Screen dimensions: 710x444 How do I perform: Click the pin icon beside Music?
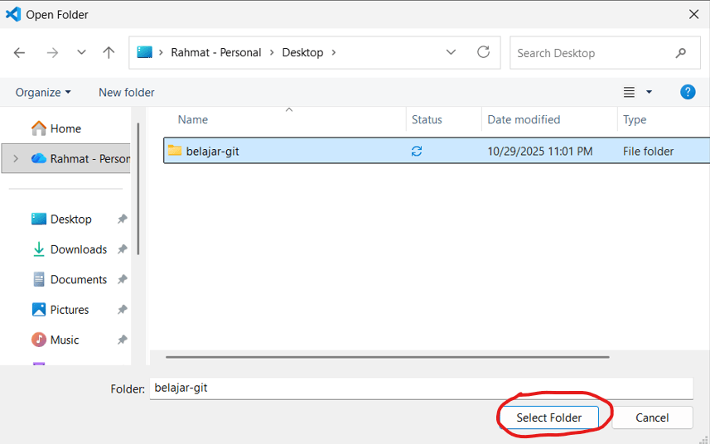(123, 340)
